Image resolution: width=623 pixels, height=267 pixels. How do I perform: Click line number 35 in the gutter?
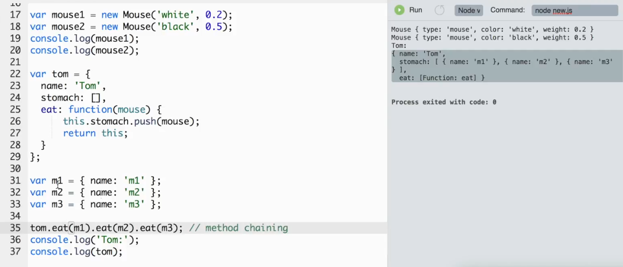[15, 228]
